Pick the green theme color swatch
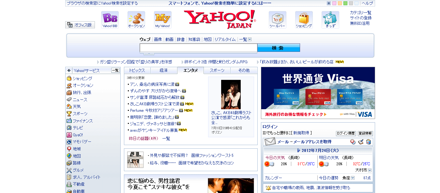This screenshot has width=440, height=193. (x=345, y=3)
